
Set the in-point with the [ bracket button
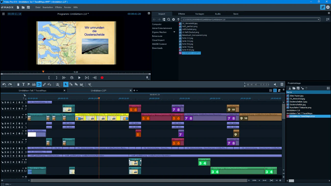pos(49,78)
